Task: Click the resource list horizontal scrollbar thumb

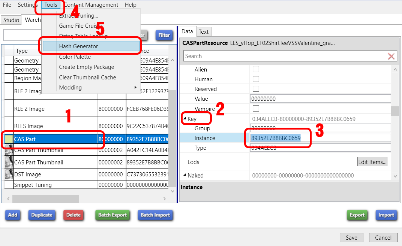Action: click(x=46, y=199)
